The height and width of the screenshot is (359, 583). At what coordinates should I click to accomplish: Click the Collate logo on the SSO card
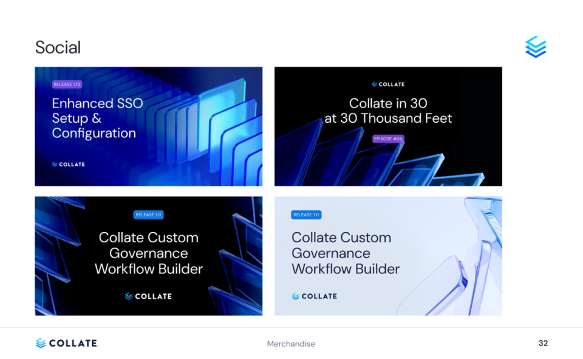click(x=69, y=164)
